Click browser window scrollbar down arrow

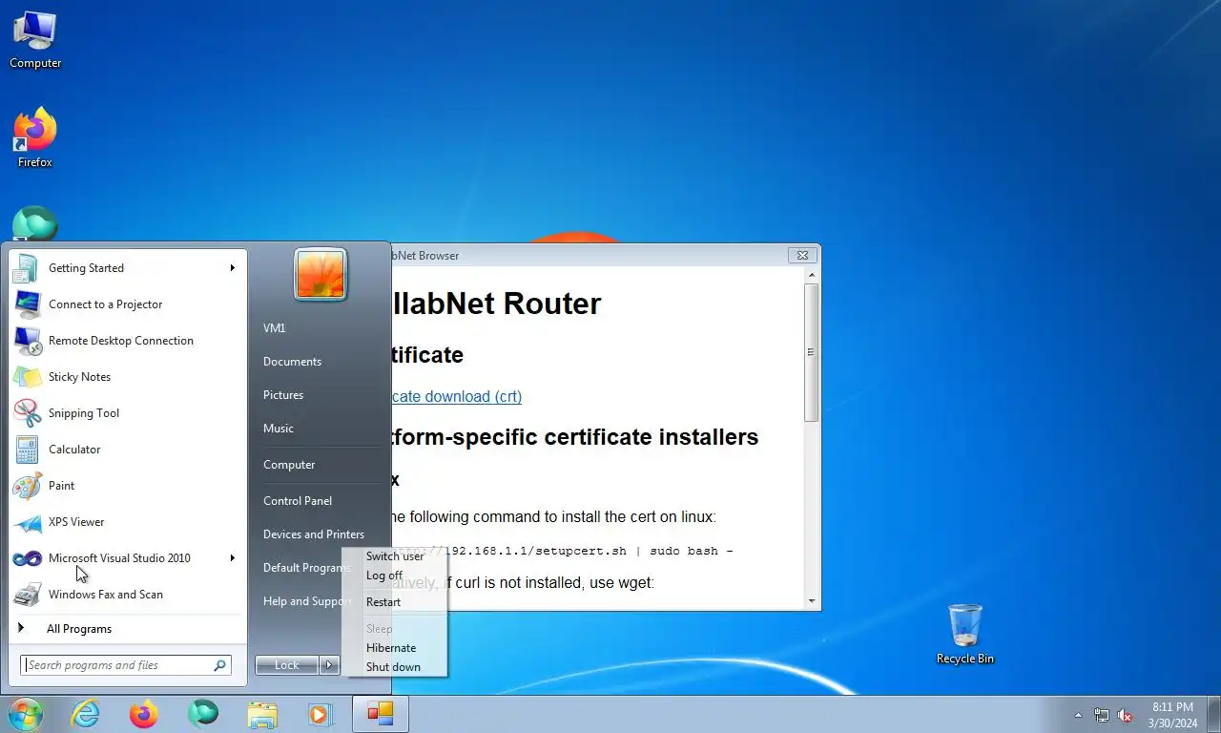point(812,601)
